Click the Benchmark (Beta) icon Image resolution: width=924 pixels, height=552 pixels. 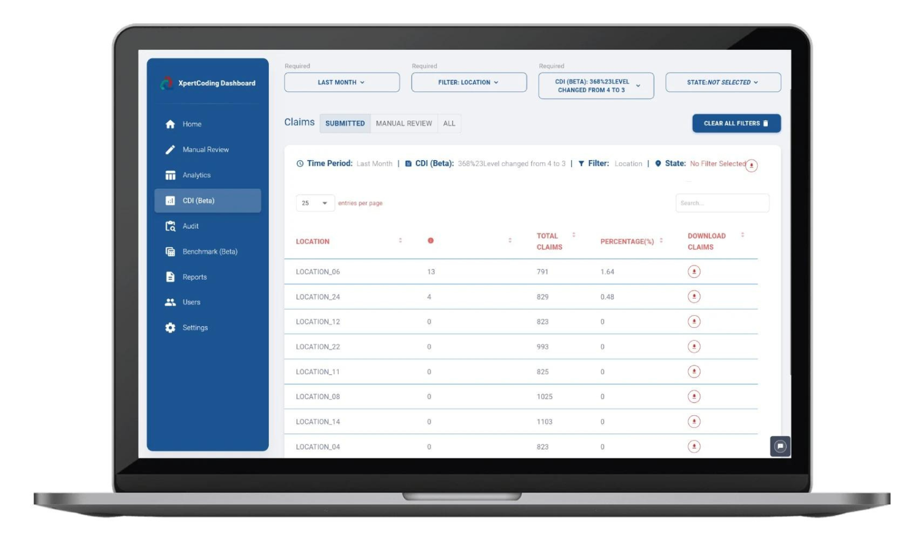click(x=170, y=252)
